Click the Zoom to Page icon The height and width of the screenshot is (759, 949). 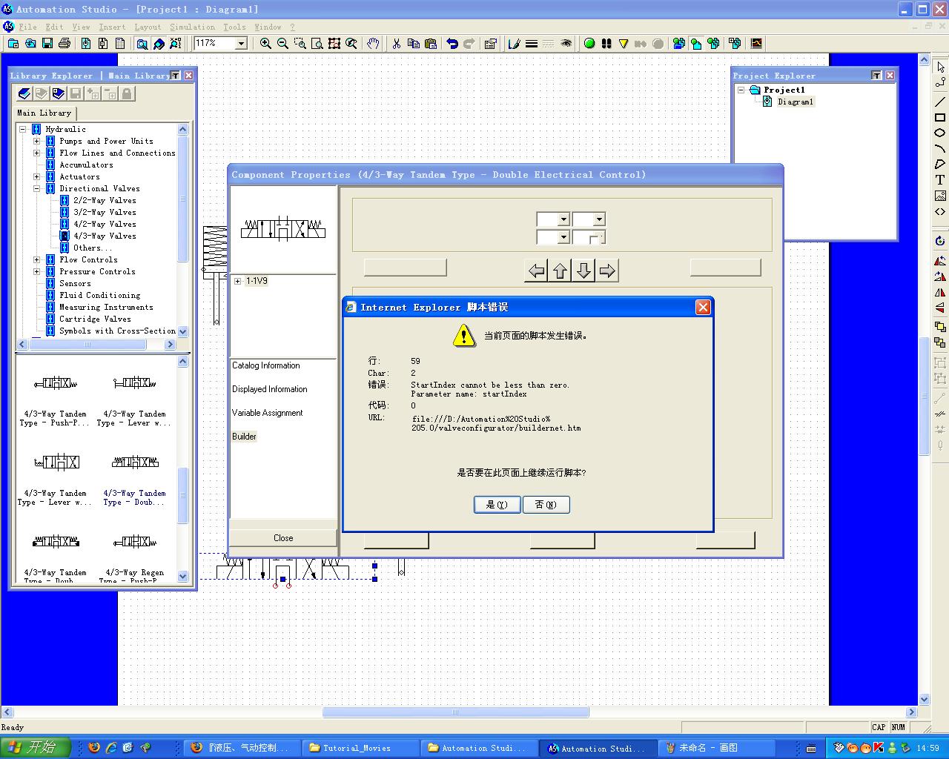pos(317,44)
